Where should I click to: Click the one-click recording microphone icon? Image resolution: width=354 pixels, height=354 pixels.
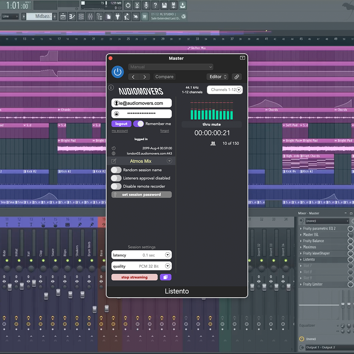pos(146,5)
